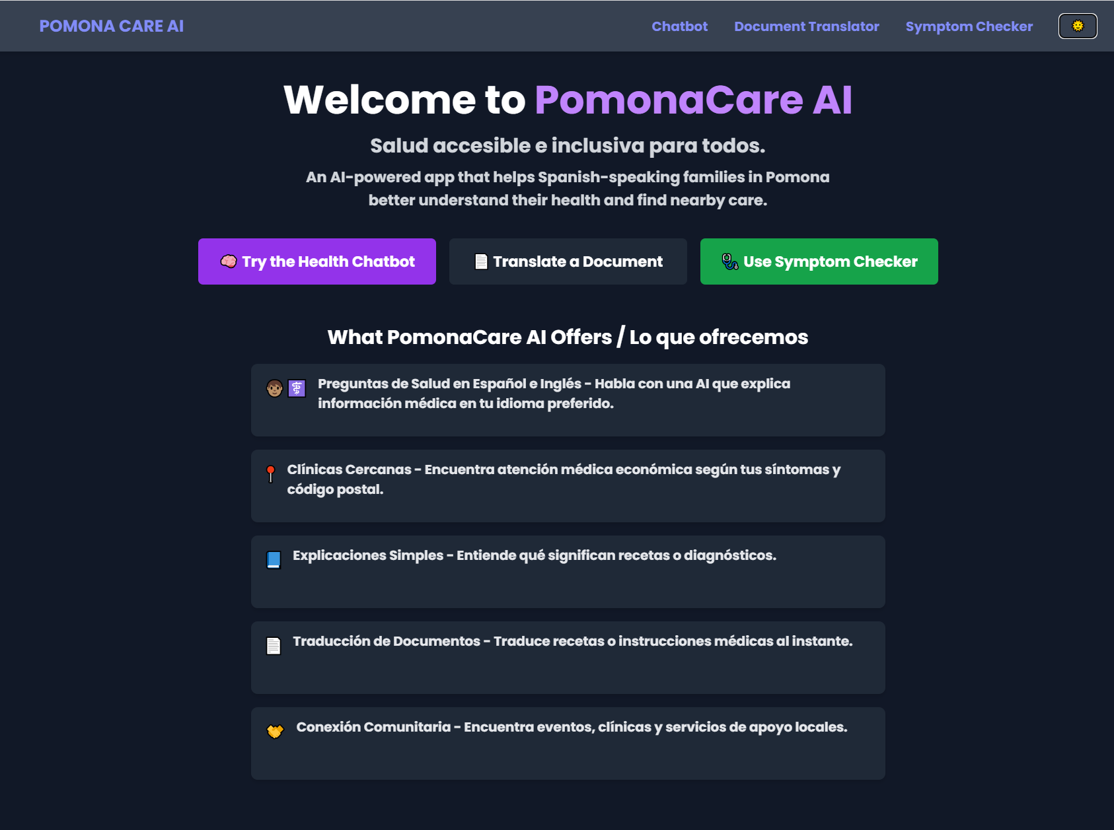The width and height of the screenshot is (1114, 830).
Task: Click the medical symbol icon beside Preguntas de Salud
Action: tap(297, 388)
